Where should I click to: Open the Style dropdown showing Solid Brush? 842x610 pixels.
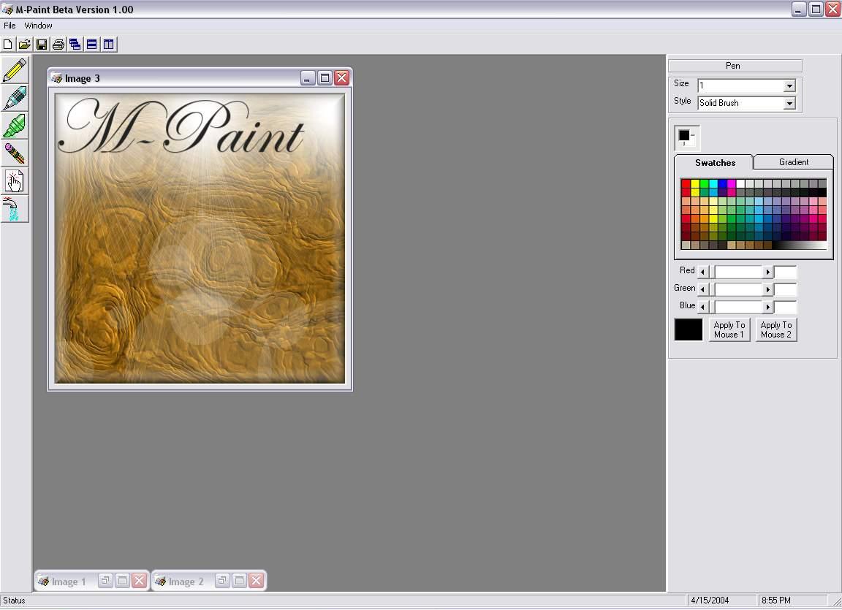789,104
